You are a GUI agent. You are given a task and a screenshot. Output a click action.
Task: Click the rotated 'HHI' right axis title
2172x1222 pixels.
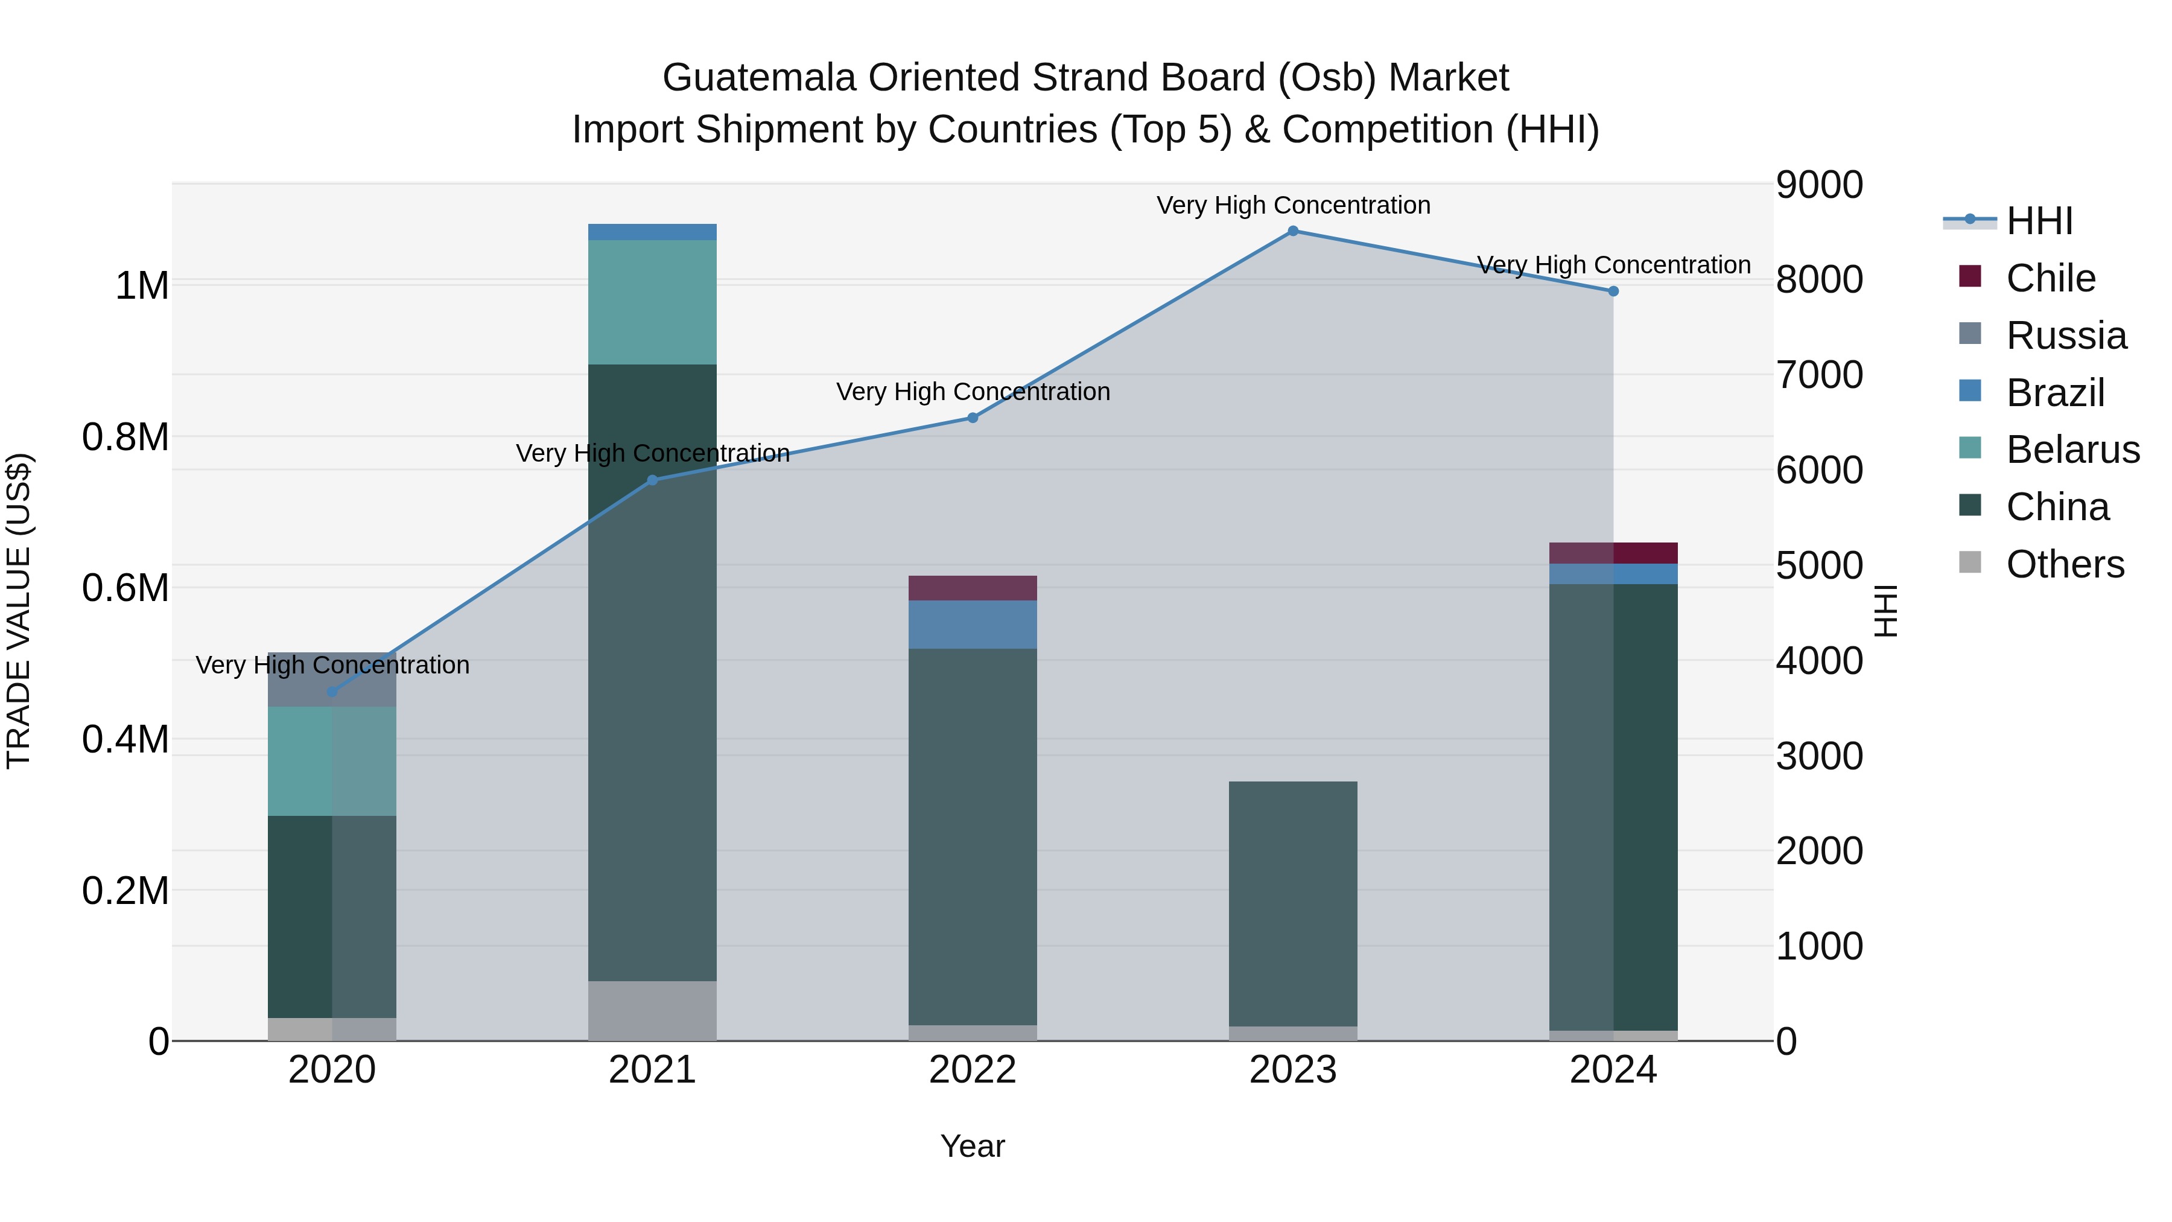coord(1885,611)
